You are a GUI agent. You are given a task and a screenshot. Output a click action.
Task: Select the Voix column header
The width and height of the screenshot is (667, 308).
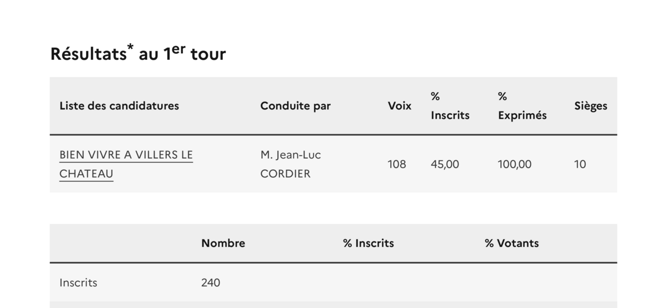coord(399,105)
